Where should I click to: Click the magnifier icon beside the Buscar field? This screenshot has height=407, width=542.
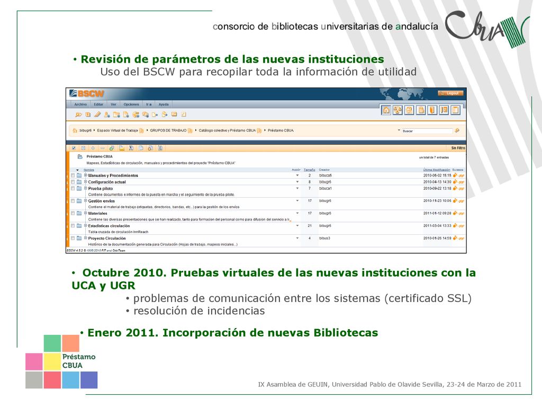[457, 130]
